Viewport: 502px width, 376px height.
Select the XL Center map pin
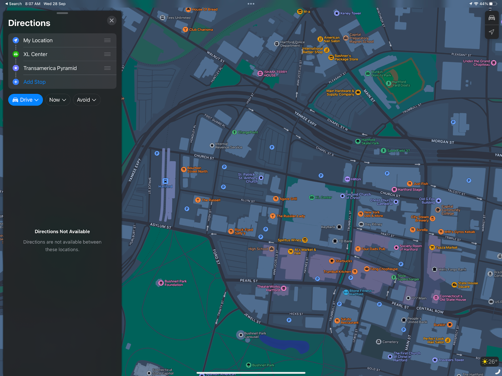(x=312, y=197)
